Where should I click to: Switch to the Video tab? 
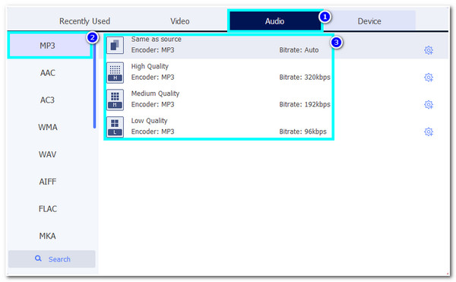[x=179, y=21]
